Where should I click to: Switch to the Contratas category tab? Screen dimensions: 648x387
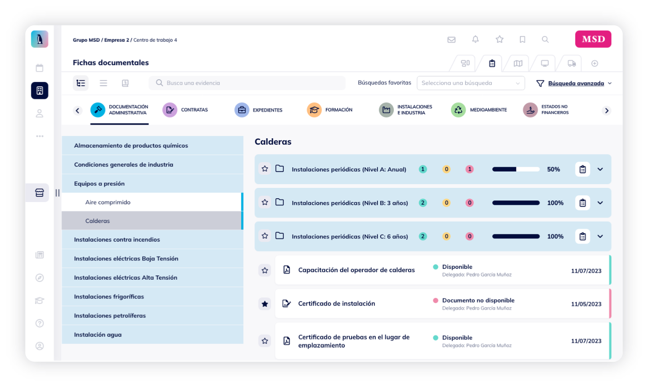point(186,110)
